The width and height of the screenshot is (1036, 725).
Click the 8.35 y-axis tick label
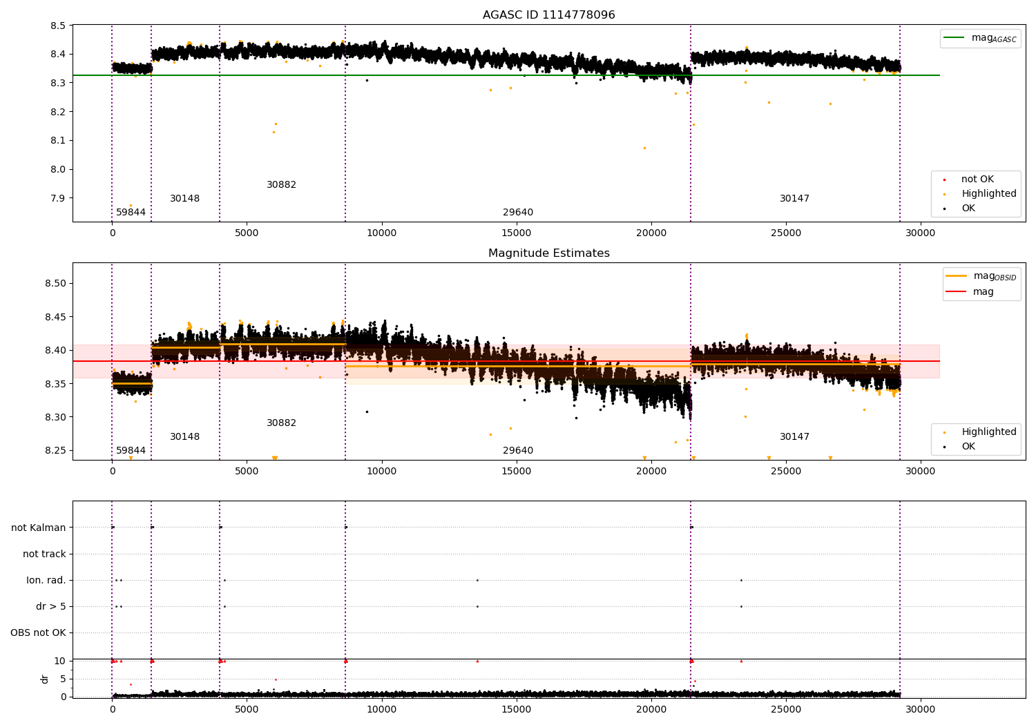click(x=55, y=384)
